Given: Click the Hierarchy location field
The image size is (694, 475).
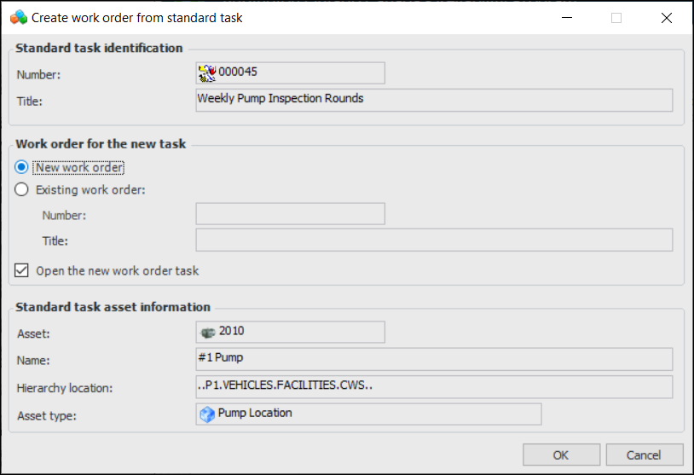Looking at the screenshot, I should 434,387.
